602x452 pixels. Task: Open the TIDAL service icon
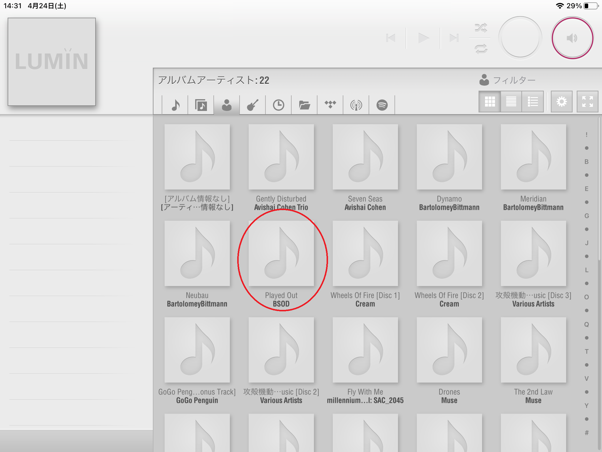coord(330,105)
